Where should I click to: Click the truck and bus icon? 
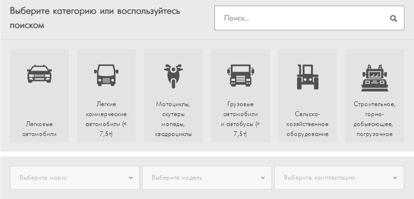pos(241,75)
